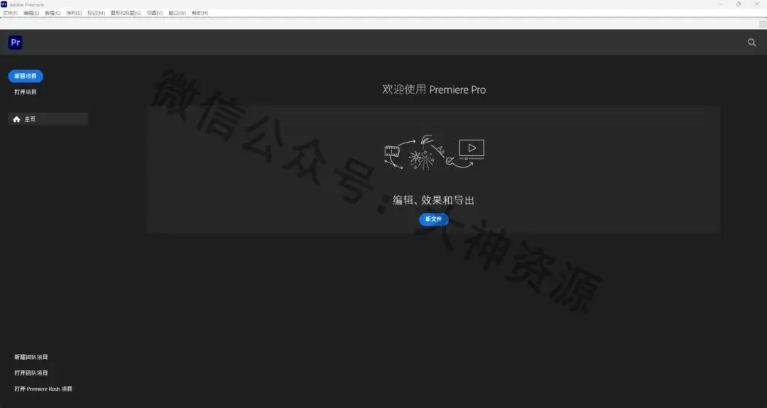Screen dimensions: 767x408
Task: Click 新建团队项目 link
Action: 31,357
